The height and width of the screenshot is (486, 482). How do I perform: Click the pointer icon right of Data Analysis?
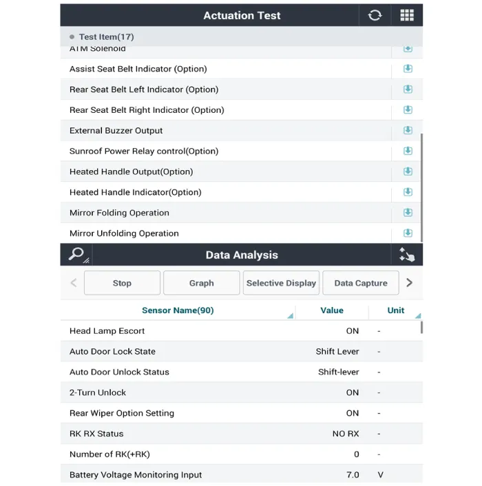[406, 255]
